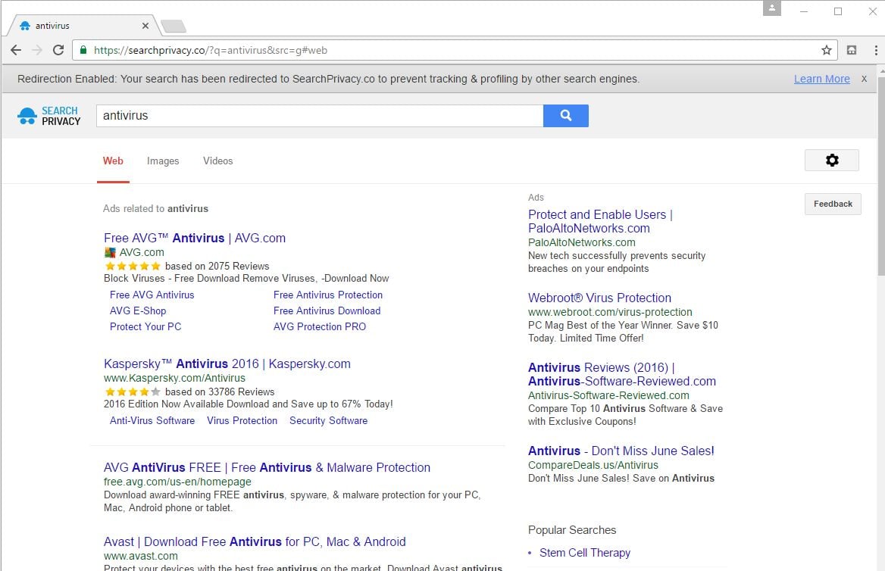Click the browser forward arrow

coord(37,50)
